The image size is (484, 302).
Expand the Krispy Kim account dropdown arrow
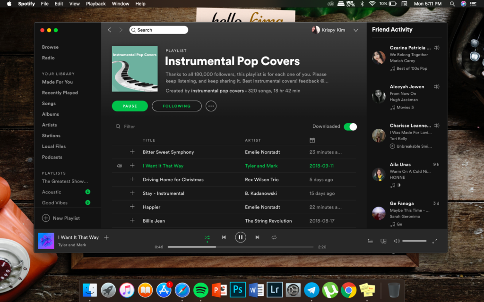(356, 30)
